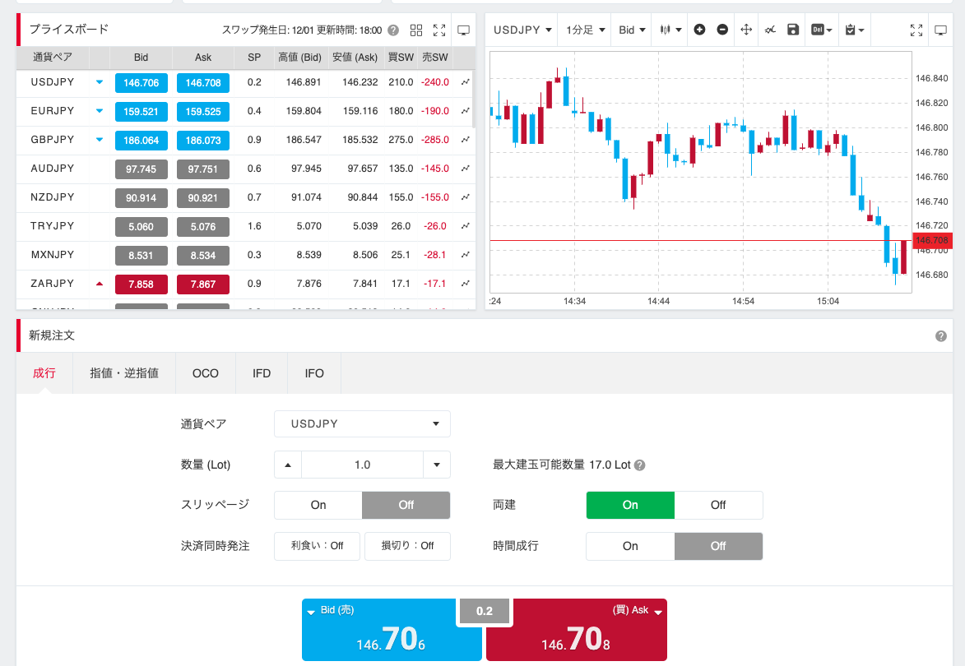Open the 1分足 timeframe dropdown

586,30
